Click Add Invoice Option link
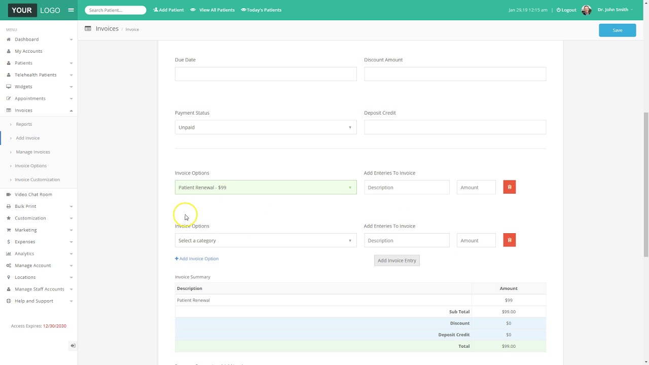 pyautogui.click(x=197, y=259)
